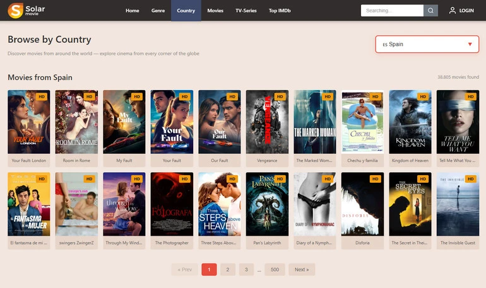Click the HD badge on Vengeance poster

point(280,96)
